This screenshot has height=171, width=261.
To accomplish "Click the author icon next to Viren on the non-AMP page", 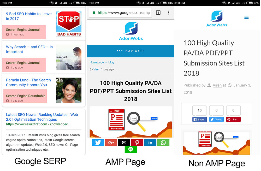I will (x=209, y=85).
